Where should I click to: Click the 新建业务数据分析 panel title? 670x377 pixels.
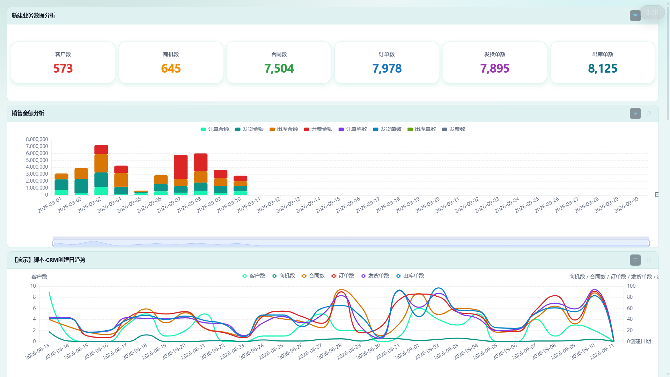pos(34,16)
